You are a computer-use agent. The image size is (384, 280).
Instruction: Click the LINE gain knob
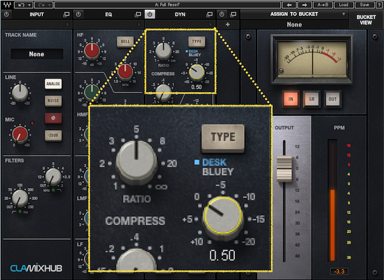pyautogui.click(x=20, y=92)
